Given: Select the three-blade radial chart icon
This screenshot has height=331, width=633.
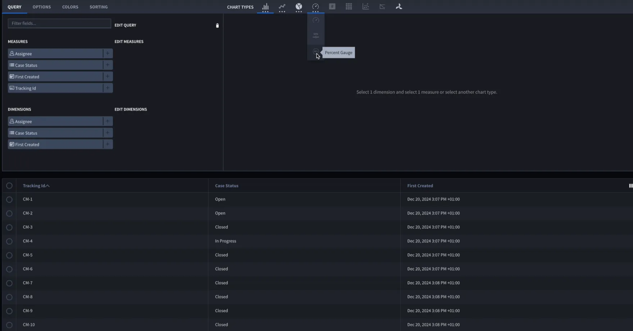Looking at the screenshot, I should [x=399, y=6].
